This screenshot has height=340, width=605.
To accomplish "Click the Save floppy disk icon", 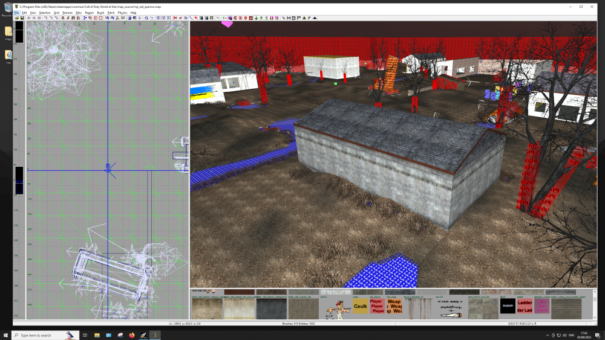I will point(22,18).
